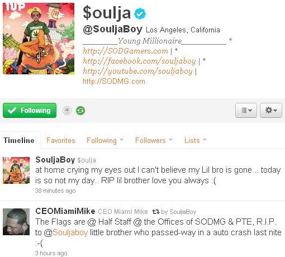
Task: Visit the facebook.com/souljaboy link
Action: pos(139,61)
